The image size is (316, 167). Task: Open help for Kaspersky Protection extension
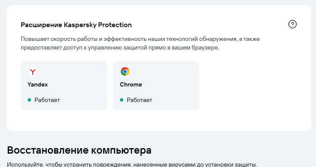[x=292, y=25]
